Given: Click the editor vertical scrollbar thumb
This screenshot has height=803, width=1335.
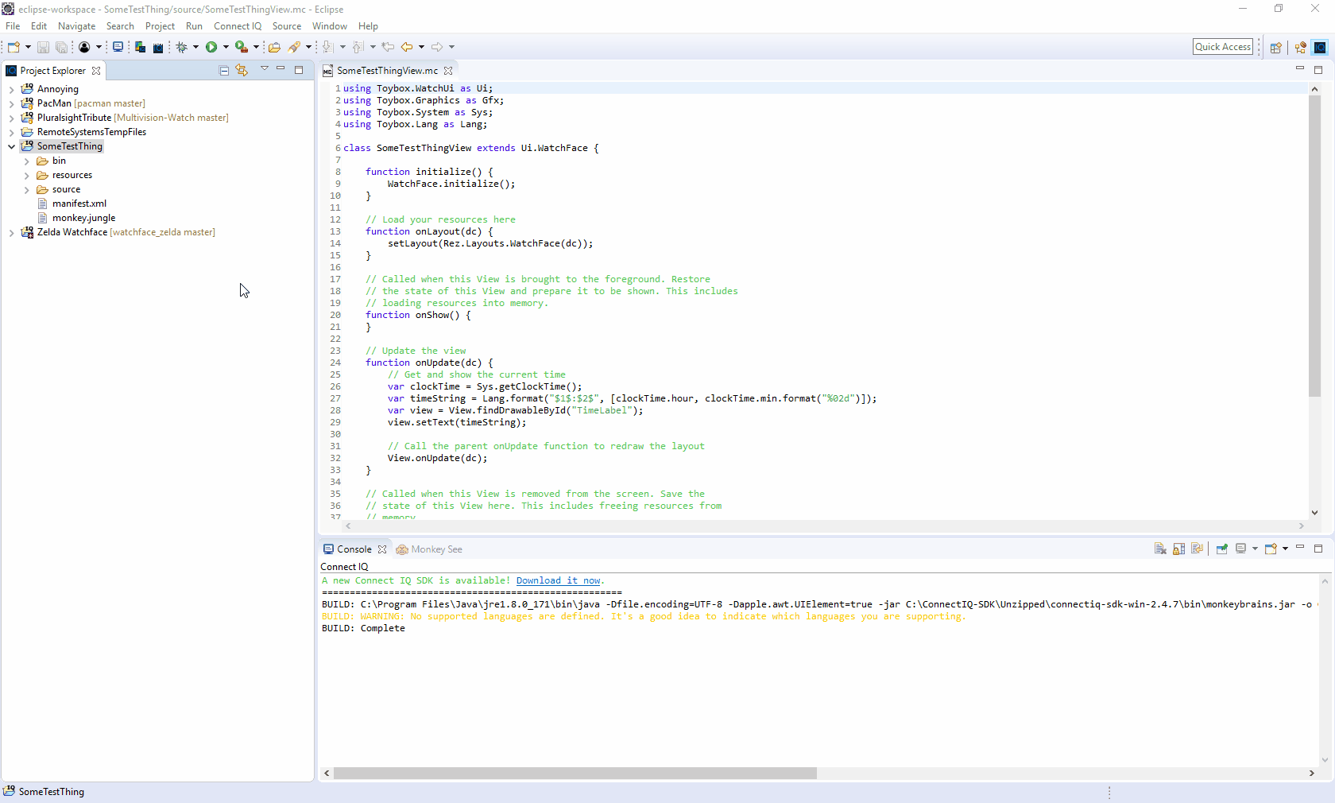Looking at the screenshot, I should (x=1314, y=245).
